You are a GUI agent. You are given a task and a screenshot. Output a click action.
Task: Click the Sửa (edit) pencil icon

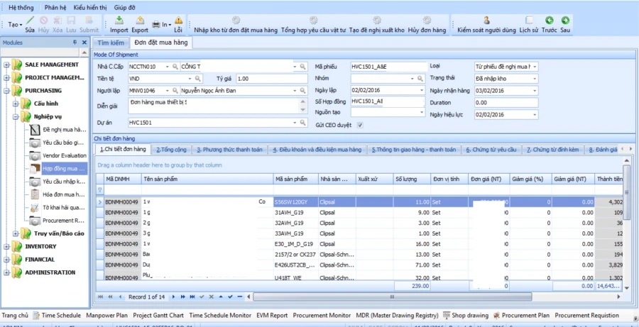tap(30, 21)
